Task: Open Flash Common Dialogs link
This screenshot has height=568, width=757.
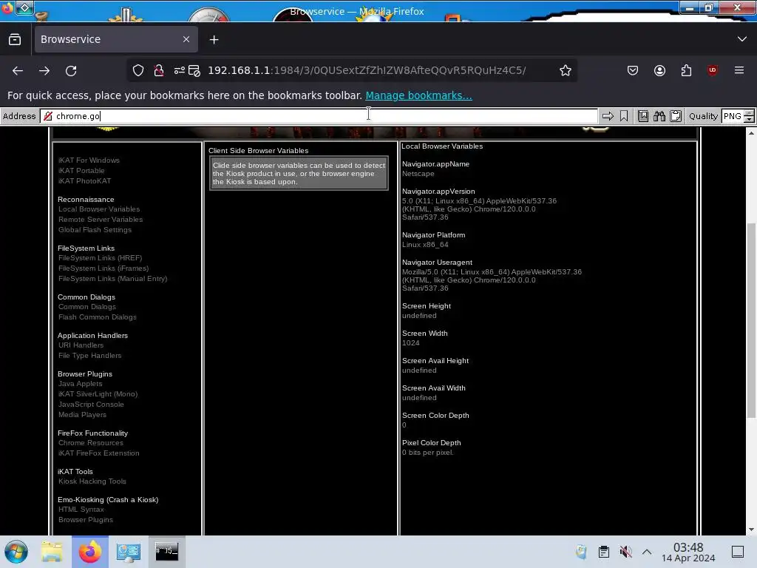Action: (x=98, y=317)
